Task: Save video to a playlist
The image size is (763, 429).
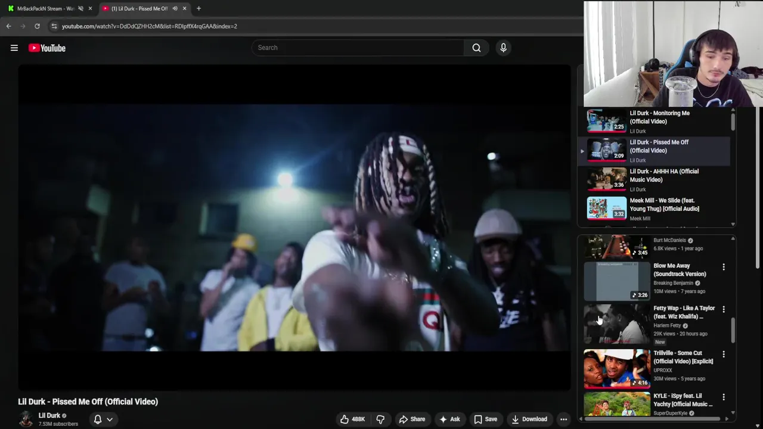Action: tap(485, 419)
